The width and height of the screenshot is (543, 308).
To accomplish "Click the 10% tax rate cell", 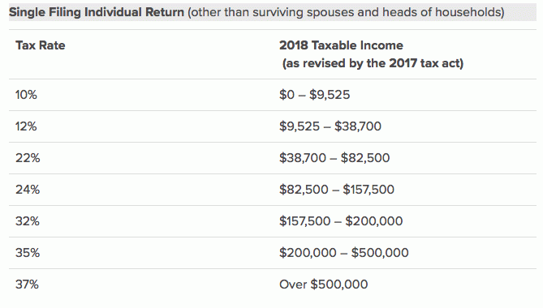I will pyautogui.click(x=26, y=95).
